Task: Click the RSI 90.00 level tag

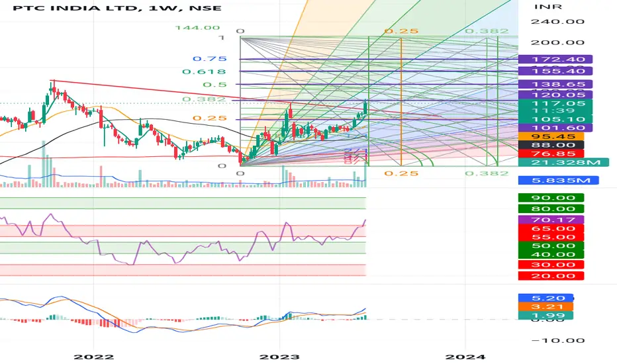Action: (551, 198)
